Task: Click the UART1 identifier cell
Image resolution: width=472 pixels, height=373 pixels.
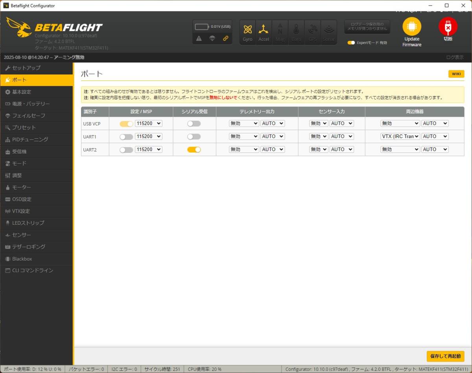Action: point(95,136)
